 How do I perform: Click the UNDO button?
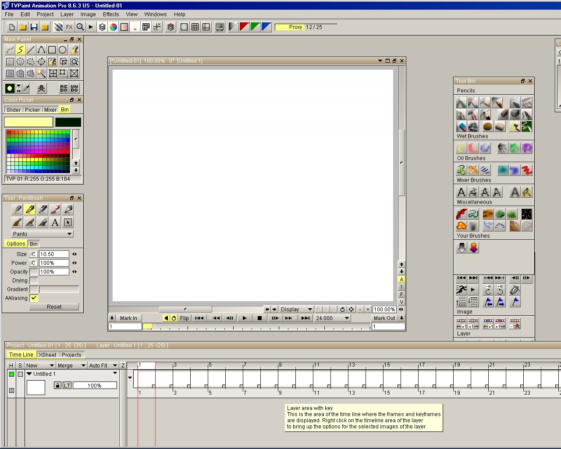coord(75,89)
